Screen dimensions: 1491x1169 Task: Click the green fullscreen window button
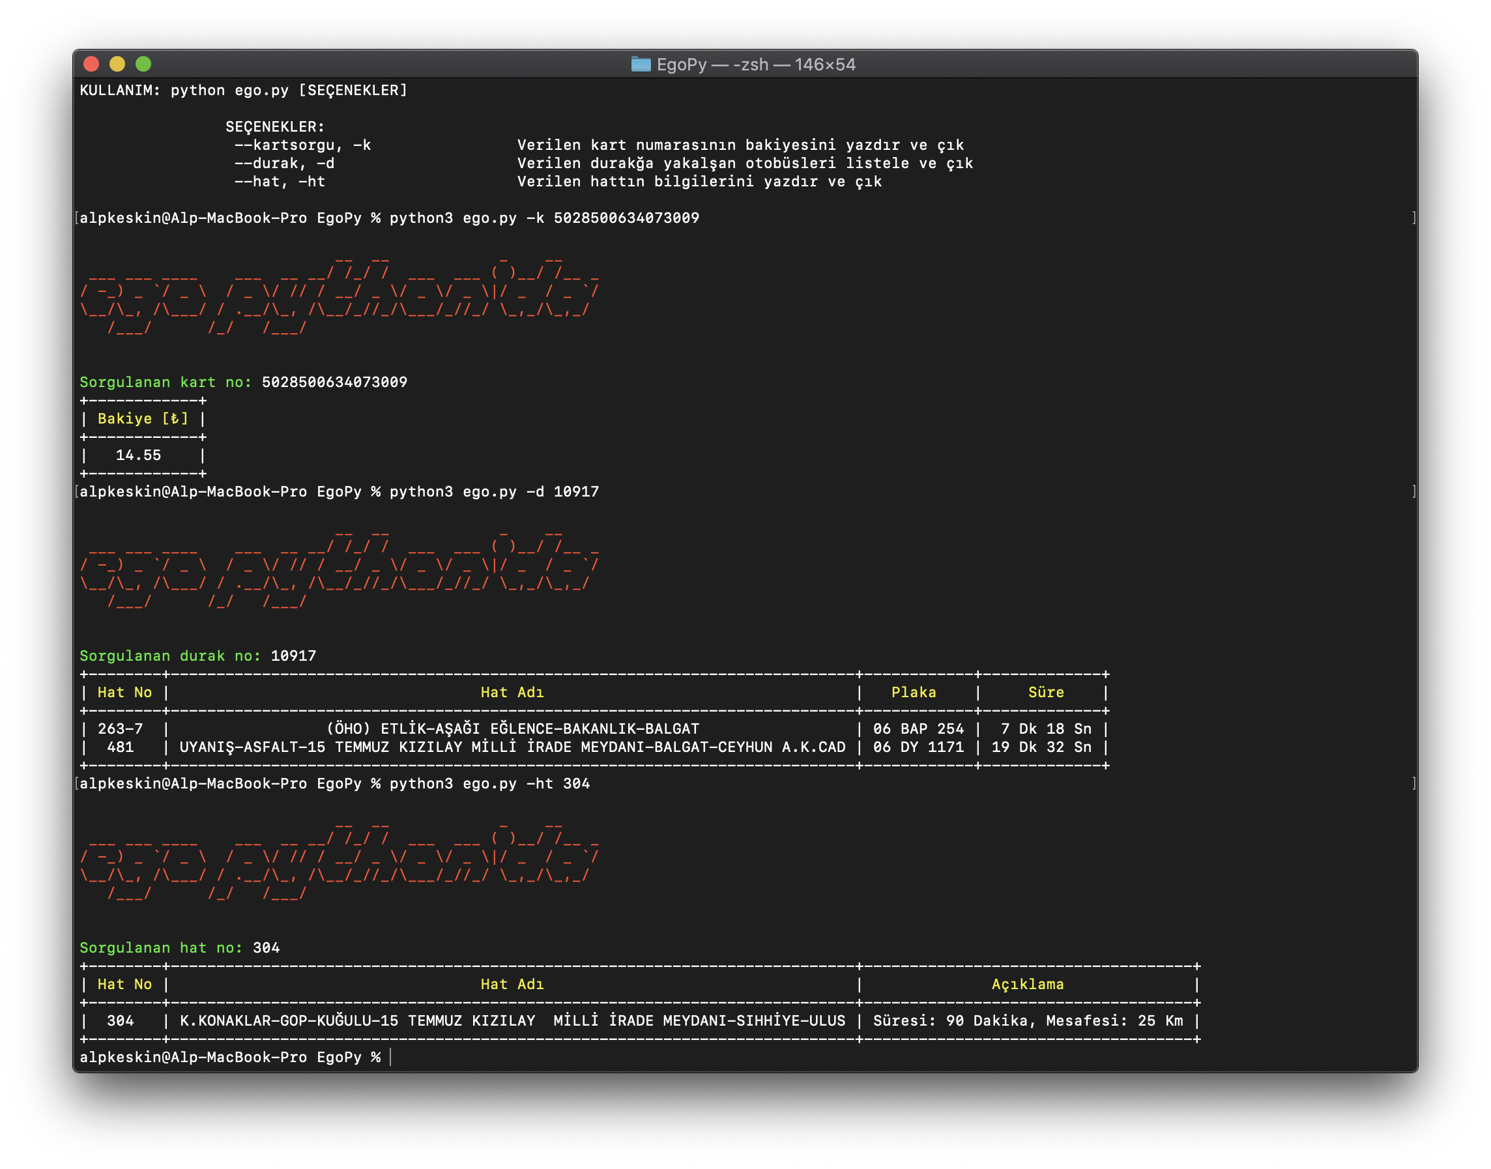[x=143, y=65]
